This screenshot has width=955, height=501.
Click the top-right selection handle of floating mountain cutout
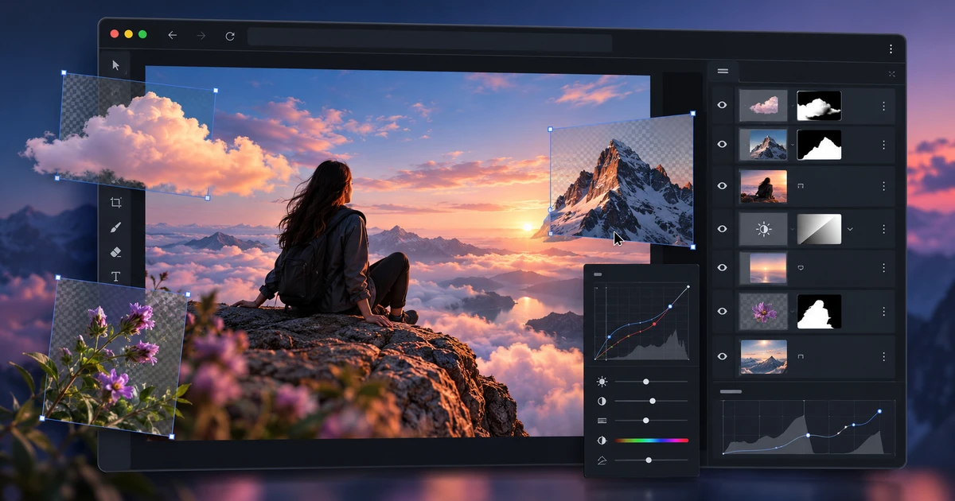tap(692, 114)
